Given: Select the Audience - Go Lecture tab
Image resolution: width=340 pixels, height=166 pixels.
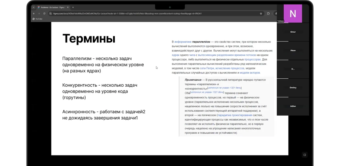Looking at the screenshot, I should pyautogui.click(x=53, y=7).
